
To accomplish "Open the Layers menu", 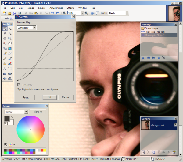I will pyautogui.click(x=42, y=8).
